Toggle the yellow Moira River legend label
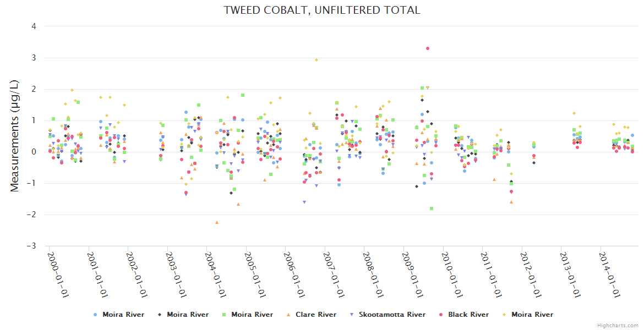Screen dimensions: 644x330 coord(532,315)
